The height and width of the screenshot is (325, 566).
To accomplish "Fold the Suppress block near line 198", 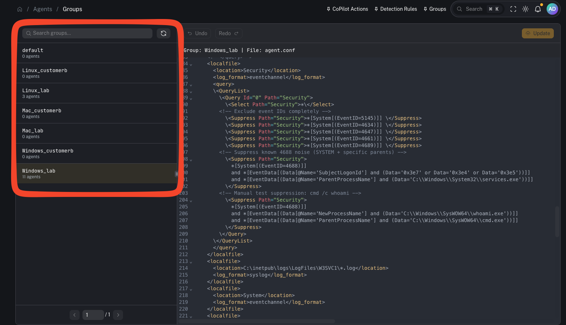I will (191, 160).
